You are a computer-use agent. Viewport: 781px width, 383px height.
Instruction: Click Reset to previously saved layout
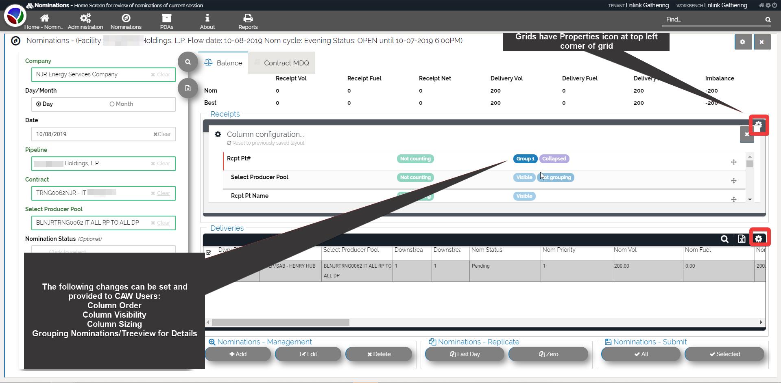[268, 143]
